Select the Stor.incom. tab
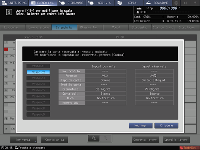Image resolution: width=200 pixels, height=150 pixels. 187,27
